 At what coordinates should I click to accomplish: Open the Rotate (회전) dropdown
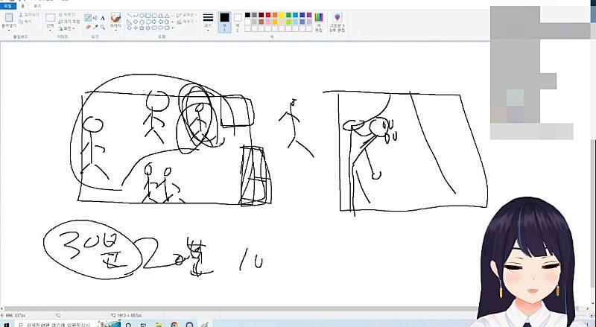tap(66, 28)
